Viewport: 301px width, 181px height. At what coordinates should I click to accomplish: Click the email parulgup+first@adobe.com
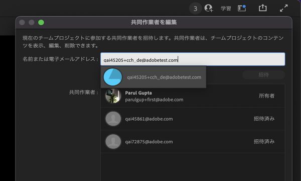click(154, 100)
